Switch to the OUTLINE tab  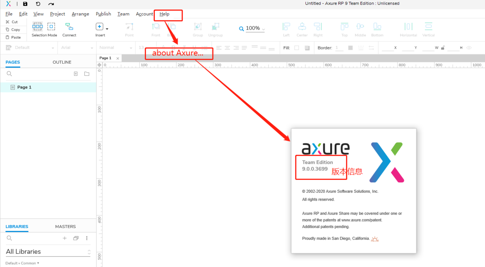[62, 62]
